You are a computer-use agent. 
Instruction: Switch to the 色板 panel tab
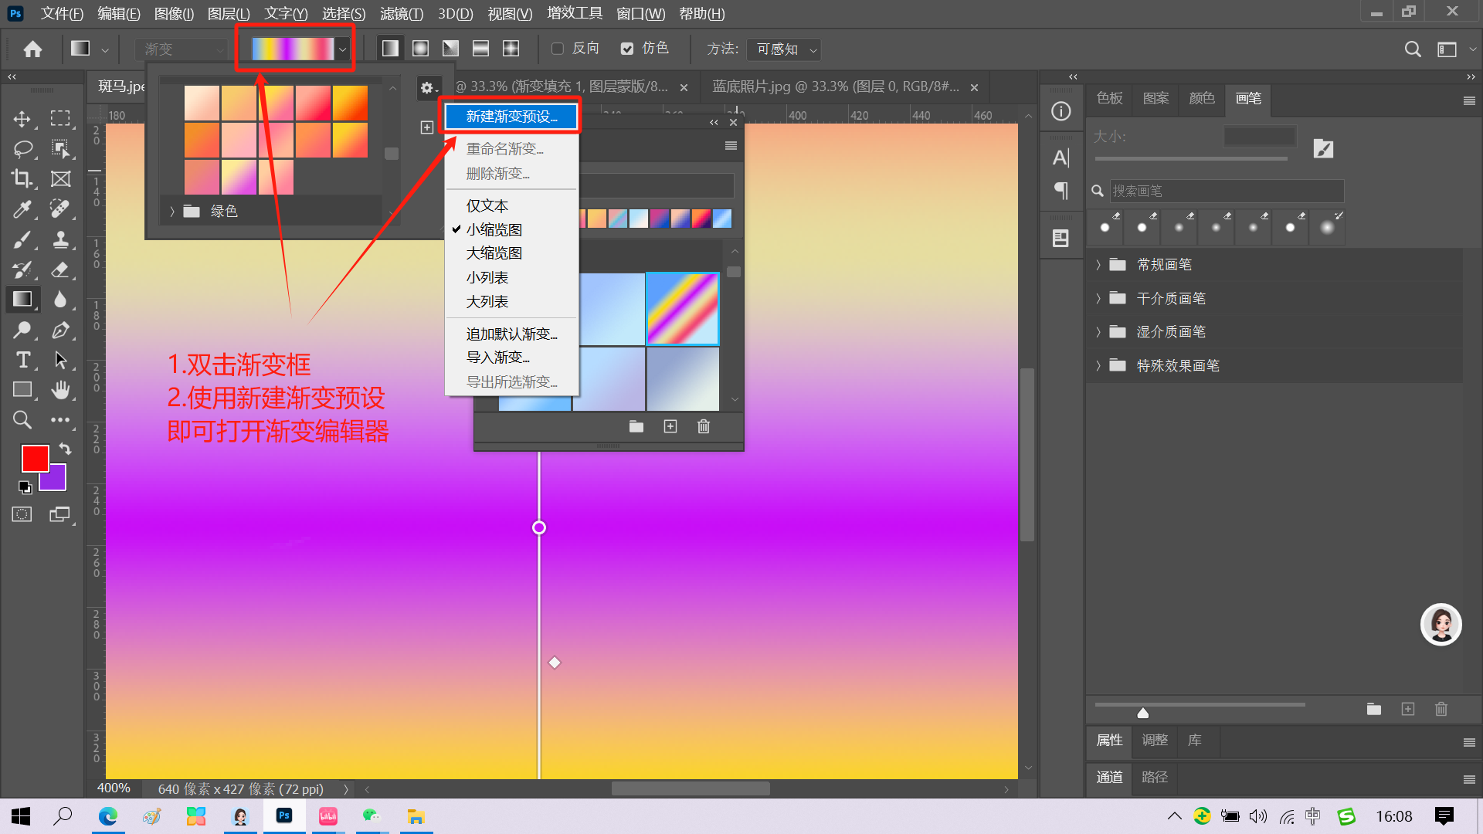[x=1109, y=99]
